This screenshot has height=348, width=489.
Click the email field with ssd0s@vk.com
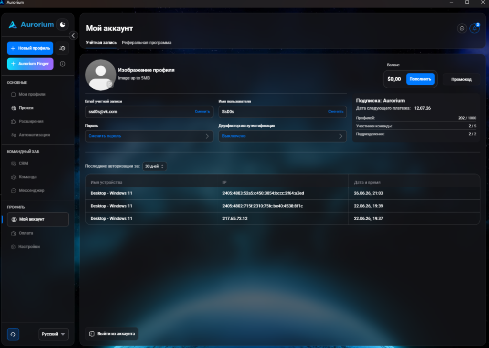pyautogui.click(x=149, y=112)
